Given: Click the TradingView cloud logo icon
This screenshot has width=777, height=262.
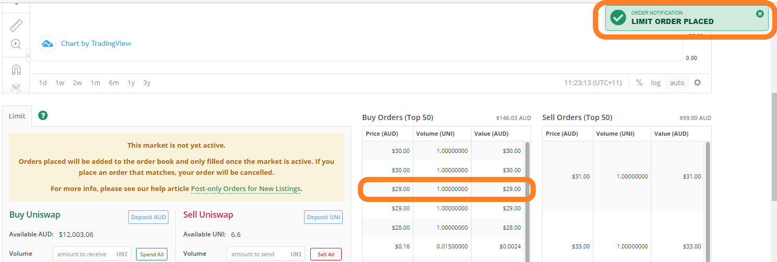Looking at the screenshot, I should pos(47,44).
